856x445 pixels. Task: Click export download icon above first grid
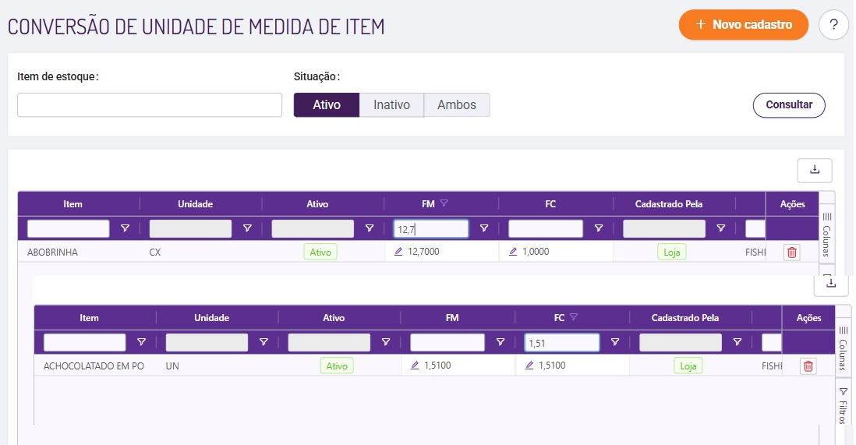[815, 170]
